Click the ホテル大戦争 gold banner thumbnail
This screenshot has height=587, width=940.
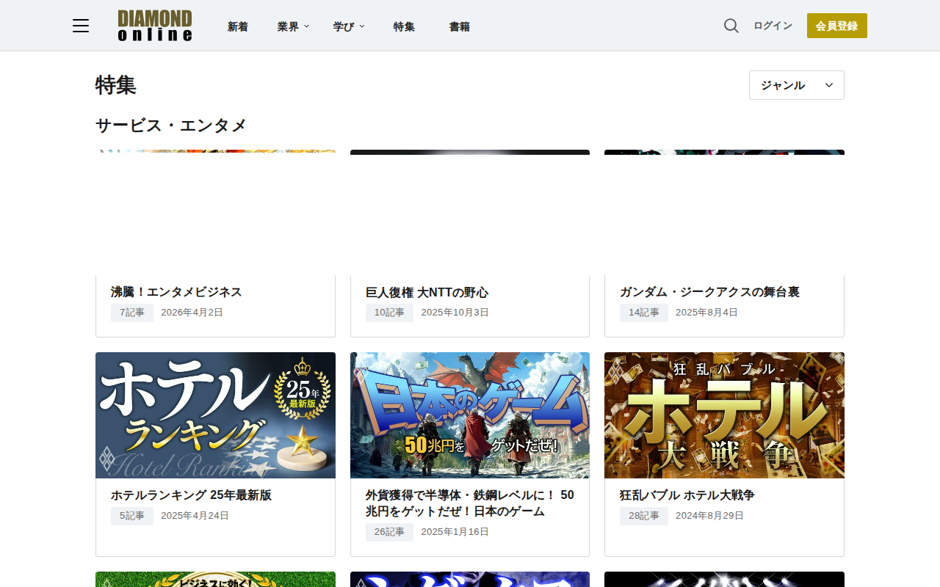[x=724, y=415]
